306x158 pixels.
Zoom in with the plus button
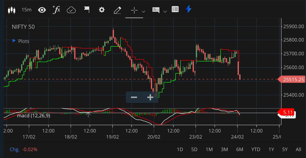click(150, 97)
